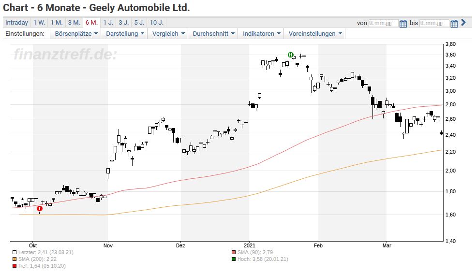Screen dimensions: 476x273
Task: Click the 'Dez' x-axis label
Action: click(180, 245)
